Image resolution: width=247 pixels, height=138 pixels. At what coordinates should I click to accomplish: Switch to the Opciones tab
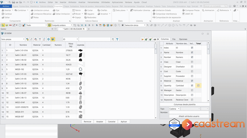point(183,39)
